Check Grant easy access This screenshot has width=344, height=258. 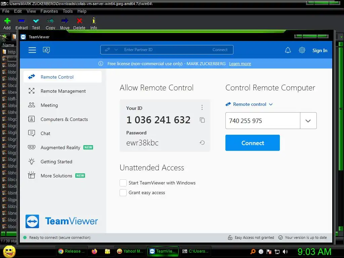[x=123, y=192]
